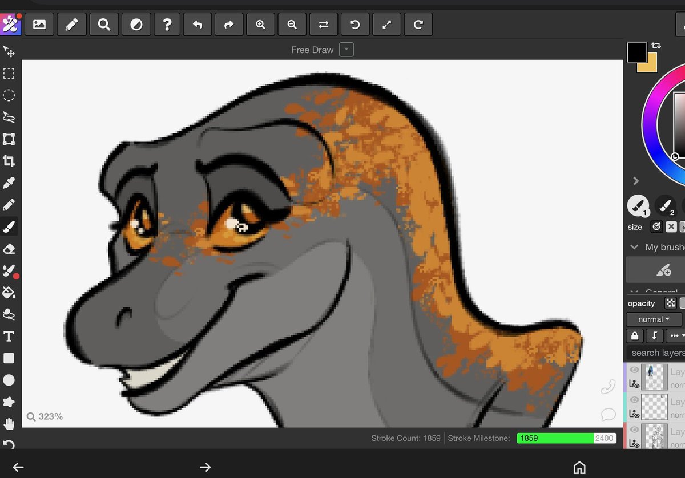Screen dimensions: 685x478
Task: Select the rectangular selection tool
Action: 9,73
